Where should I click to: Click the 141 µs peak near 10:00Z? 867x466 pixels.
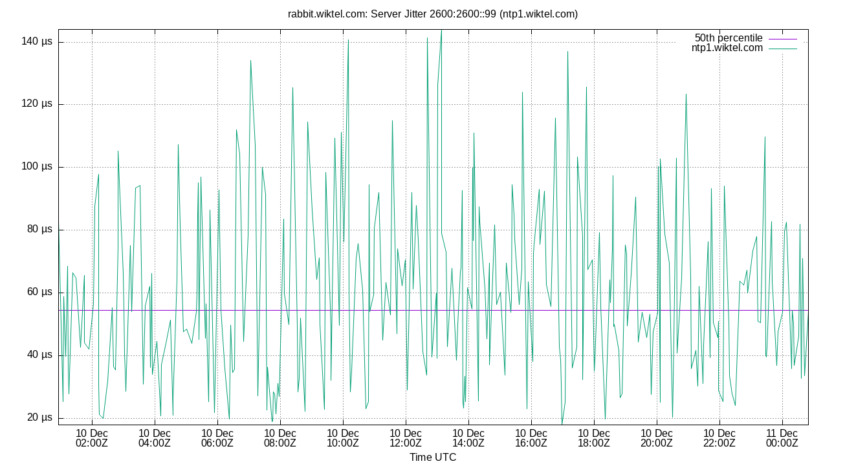click(x=349, y=40)
